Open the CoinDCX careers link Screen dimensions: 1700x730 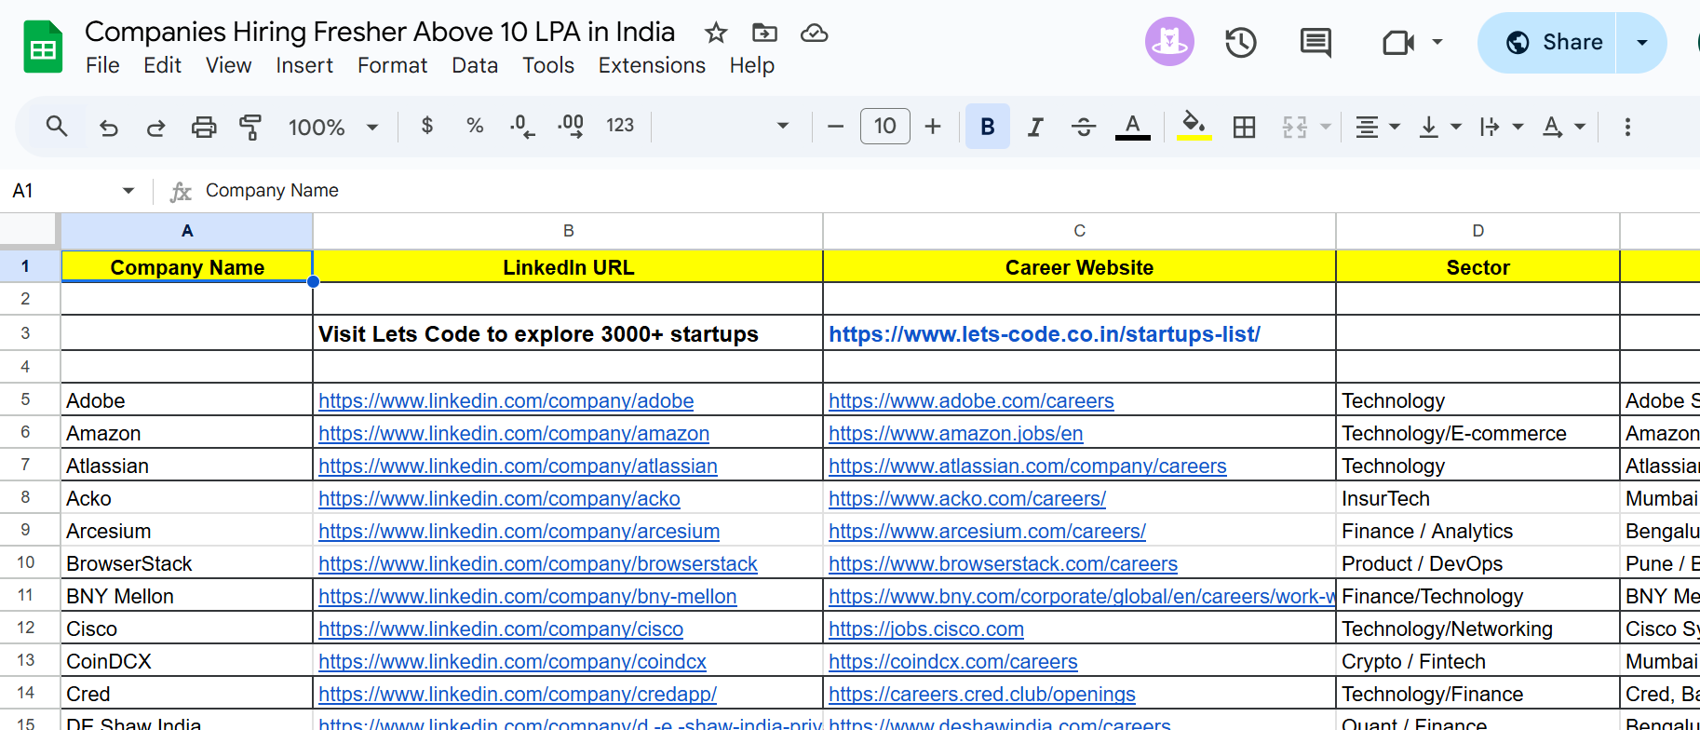953,661
